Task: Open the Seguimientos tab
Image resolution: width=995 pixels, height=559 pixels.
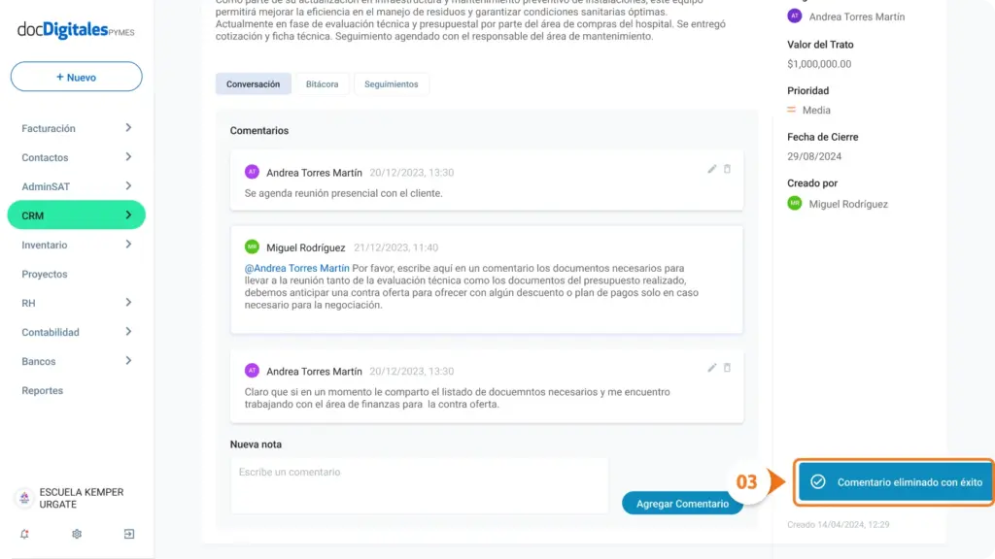Action: 391,83
